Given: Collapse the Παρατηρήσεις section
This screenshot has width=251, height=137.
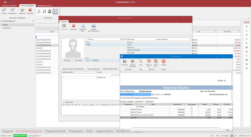Looking at the screenshot, I should [63, 102].
